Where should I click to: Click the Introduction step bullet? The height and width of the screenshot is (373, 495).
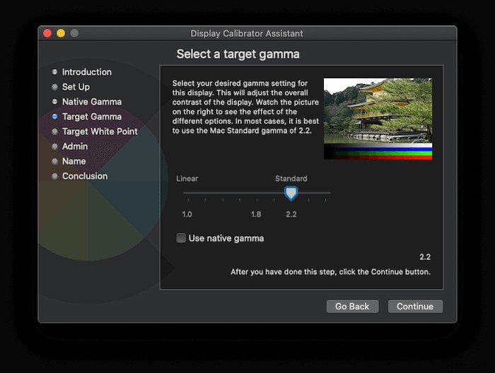point(54,72)
